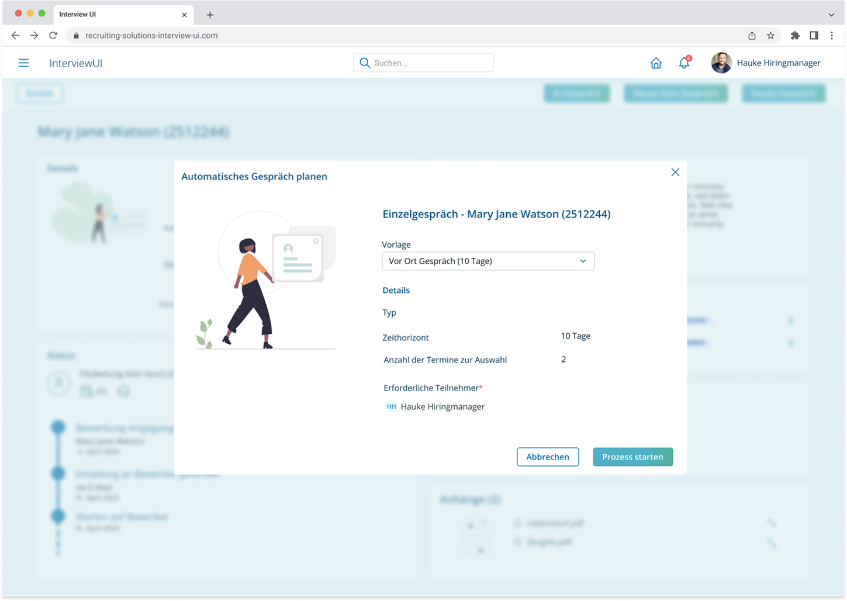The width and height of the screenshot is (847, 601).
Task: Expand the tab search chevron
Action: tap(831, 15)
